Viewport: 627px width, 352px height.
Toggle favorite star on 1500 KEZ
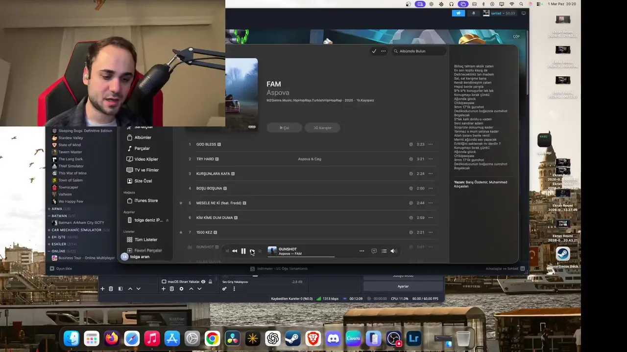[x=181, y=232]
